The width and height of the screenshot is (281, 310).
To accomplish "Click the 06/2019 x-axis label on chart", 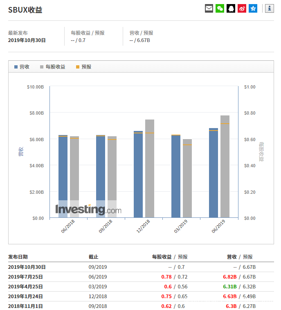I will pos(218,226).
